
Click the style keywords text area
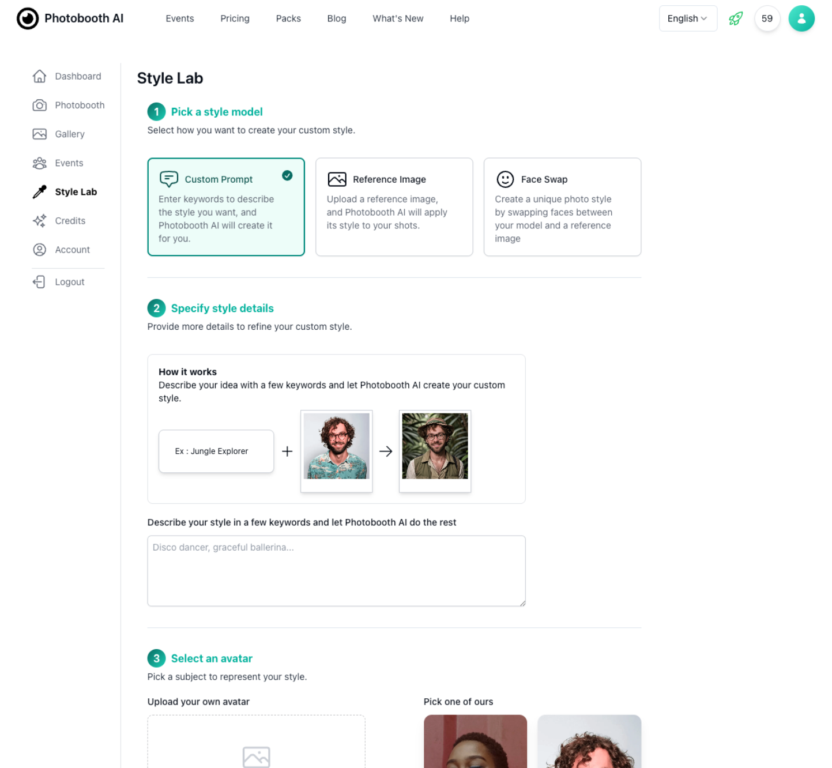click(x=336, y=571)
